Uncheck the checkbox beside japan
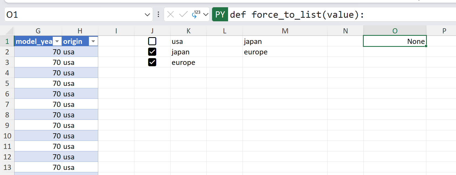Image resolution: width=456 pixels, height=175 pixels. (x=152, y=52)
